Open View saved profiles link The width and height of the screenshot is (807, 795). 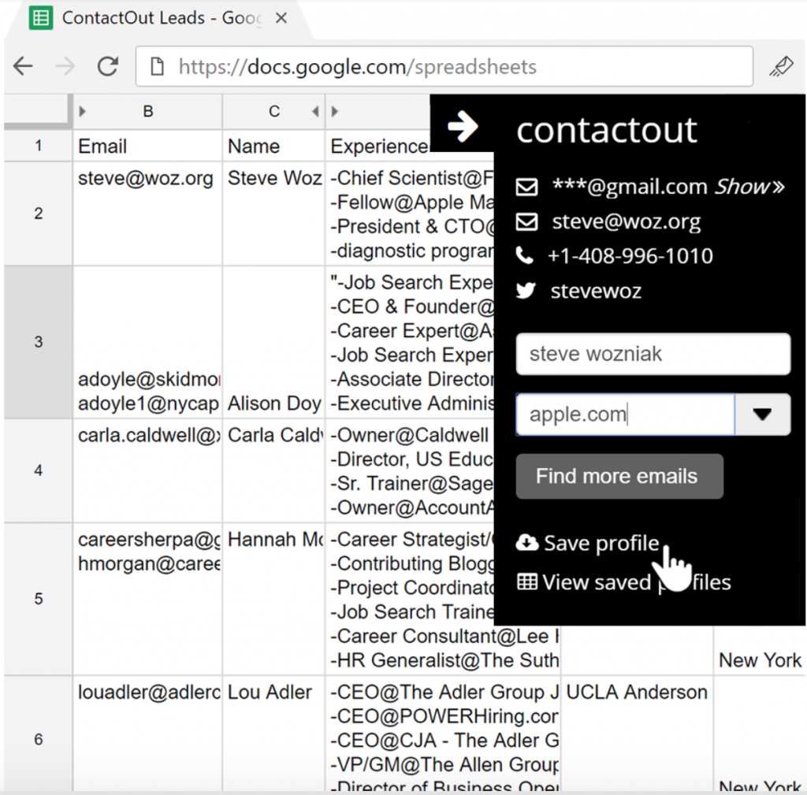(637, 582)
